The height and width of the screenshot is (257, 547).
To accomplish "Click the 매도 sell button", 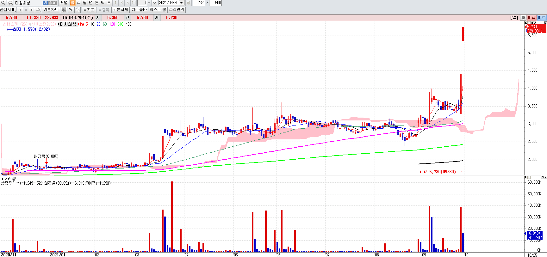I will (x=542, y=18).
